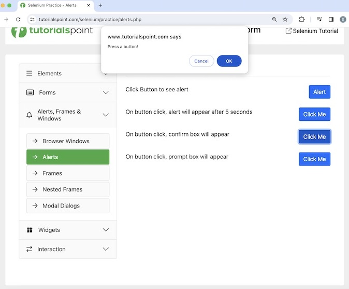Viewport: 349px width, 289px height.
Task: Click the Elements hamburger icon
Action: click(29, 73)
